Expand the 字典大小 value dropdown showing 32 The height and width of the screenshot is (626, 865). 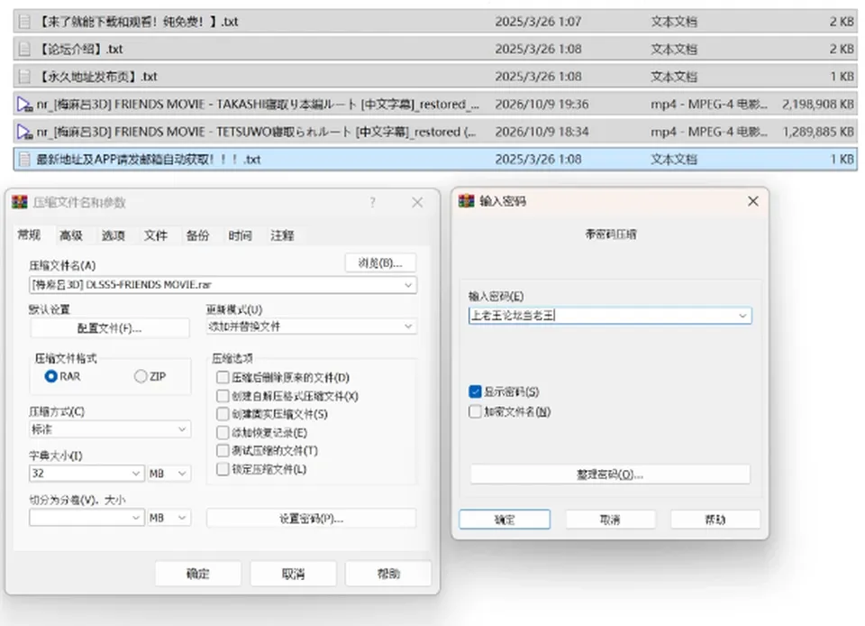tap(136, 473)
